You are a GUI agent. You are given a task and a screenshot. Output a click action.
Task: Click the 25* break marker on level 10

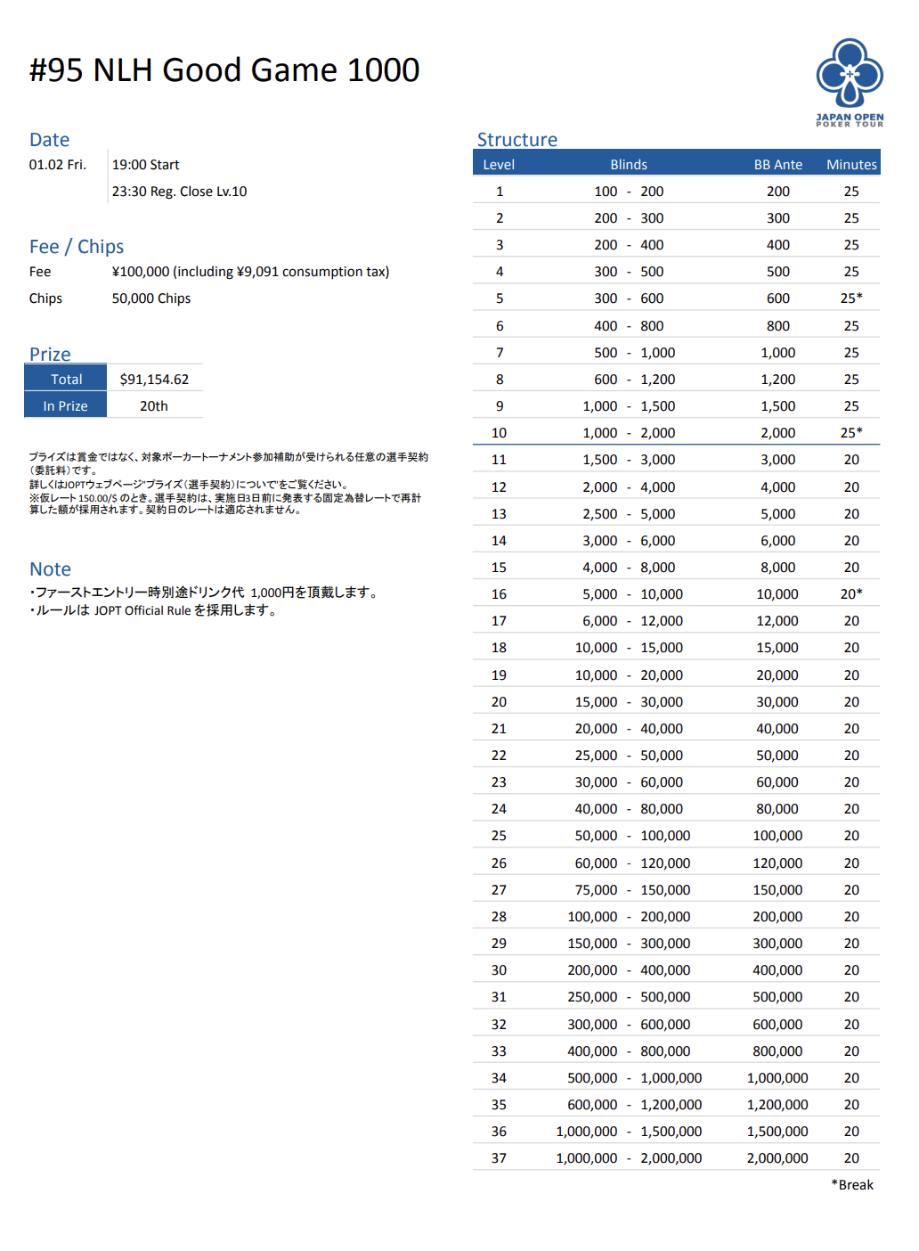(x=851, y=433)
